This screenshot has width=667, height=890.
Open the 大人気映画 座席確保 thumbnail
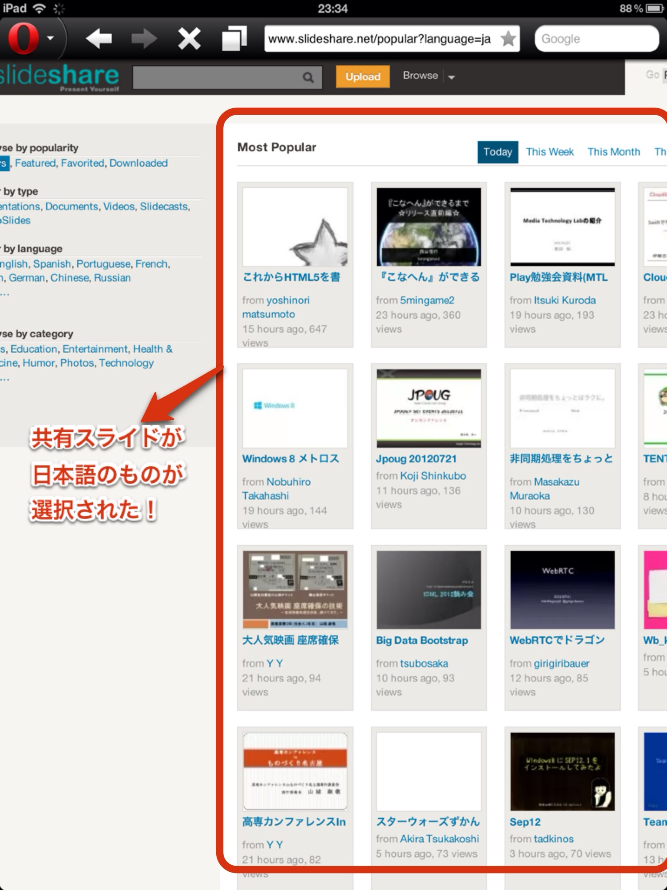(295, 590)
